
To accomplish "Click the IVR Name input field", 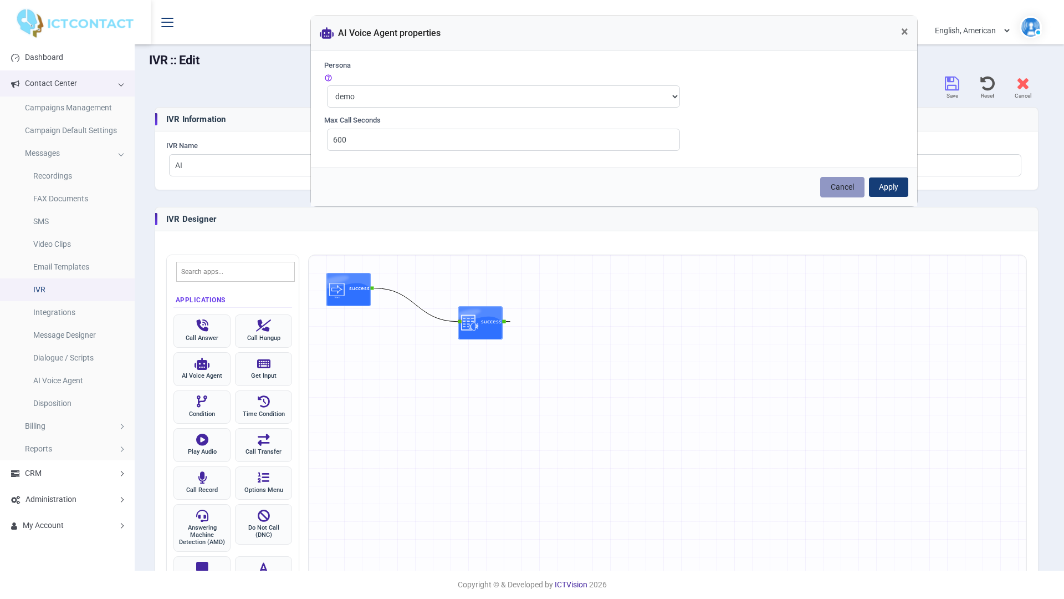I will pyautogui.click(x=240, y=165).
